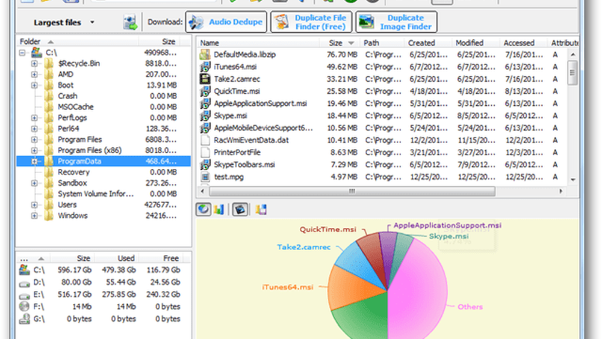Select the iTunes64.msi file icon
Screen dimensions: 602x339
pyautogui.click(x=205, y=66)
